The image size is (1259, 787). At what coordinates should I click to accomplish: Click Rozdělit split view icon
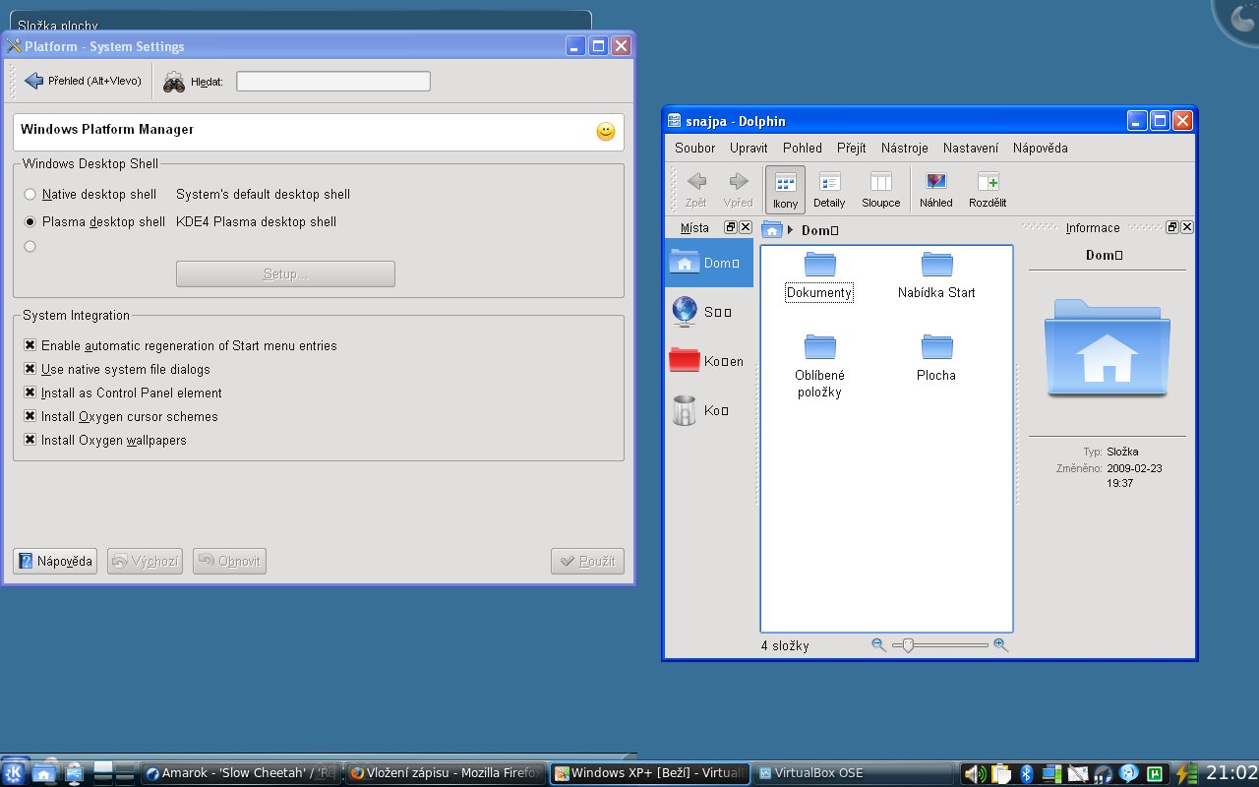point(988,190)
